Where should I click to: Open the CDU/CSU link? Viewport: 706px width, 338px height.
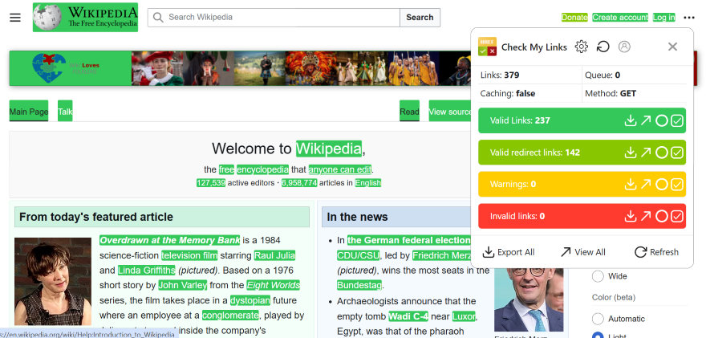point(359,255)
